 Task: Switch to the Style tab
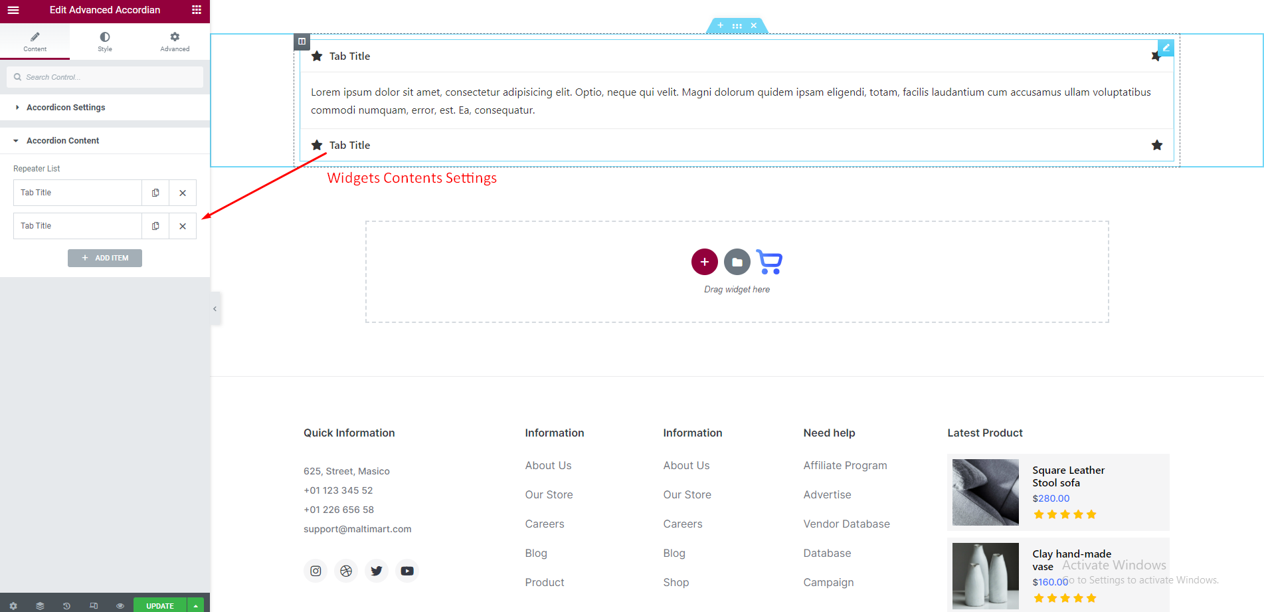(105, 41)
